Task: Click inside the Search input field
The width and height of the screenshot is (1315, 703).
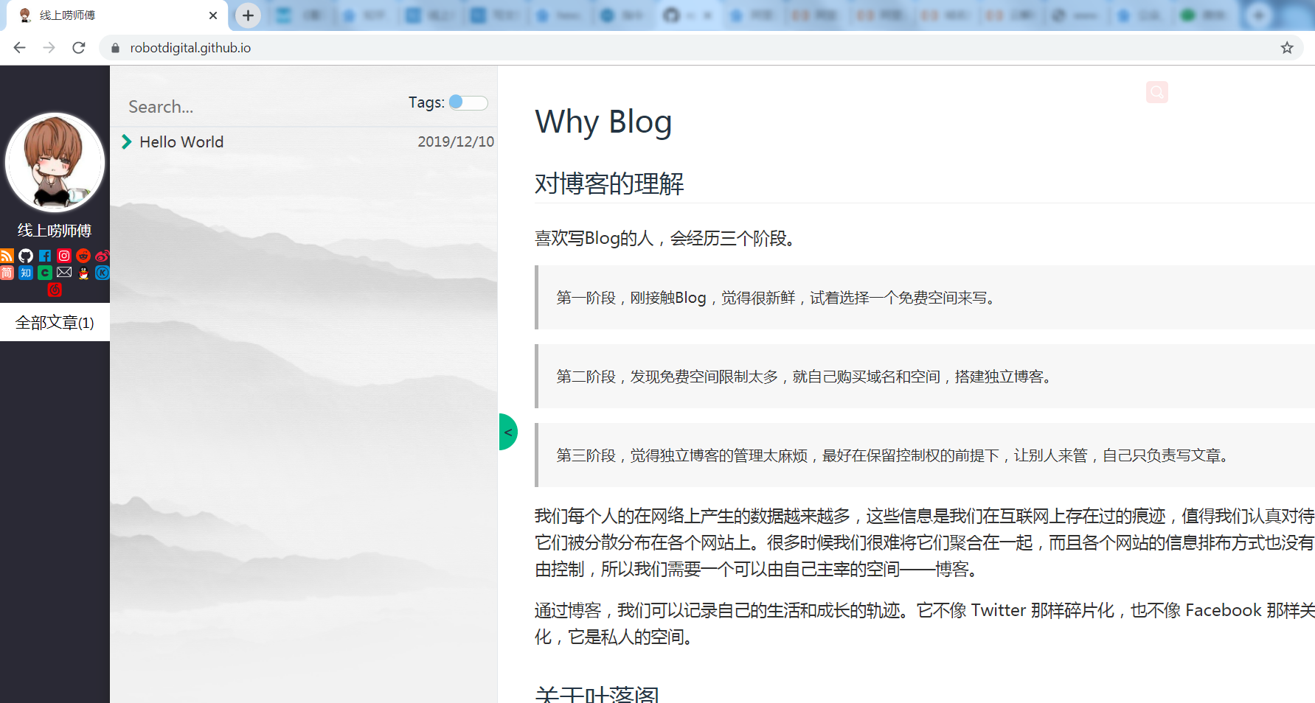Action: [x=221, y=107]
